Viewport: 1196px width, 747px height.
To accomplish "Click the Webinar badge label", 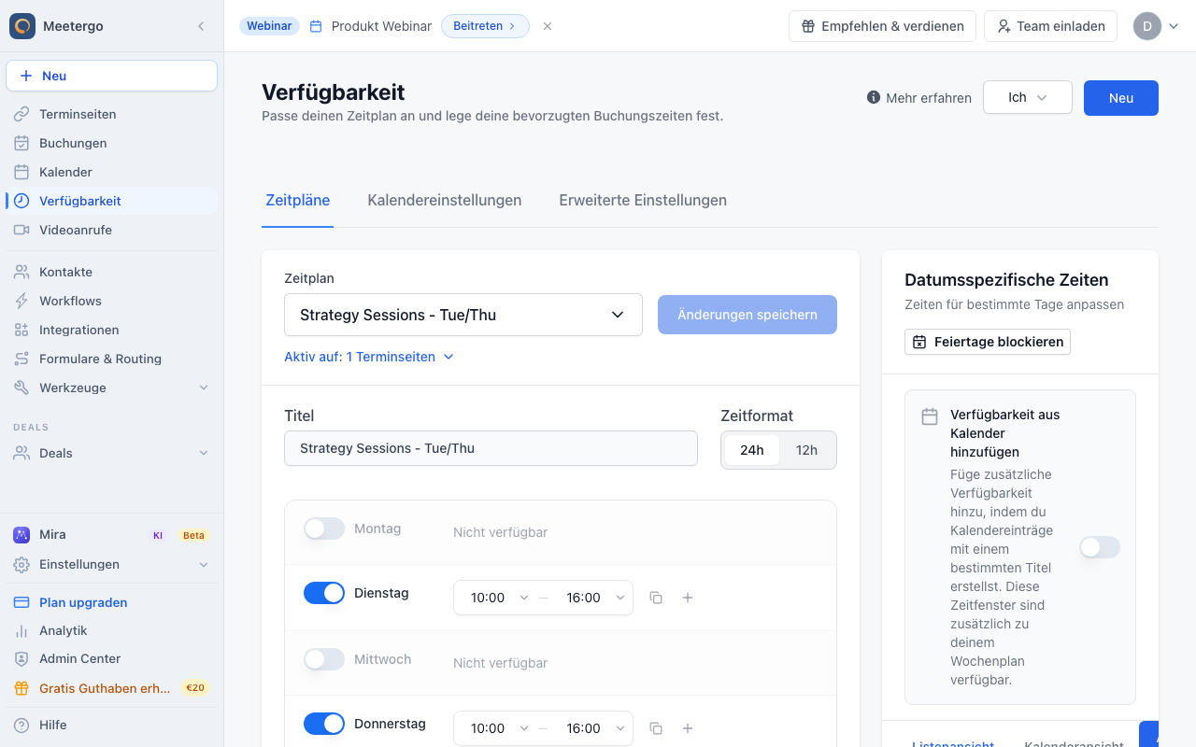I will point(269,26).
